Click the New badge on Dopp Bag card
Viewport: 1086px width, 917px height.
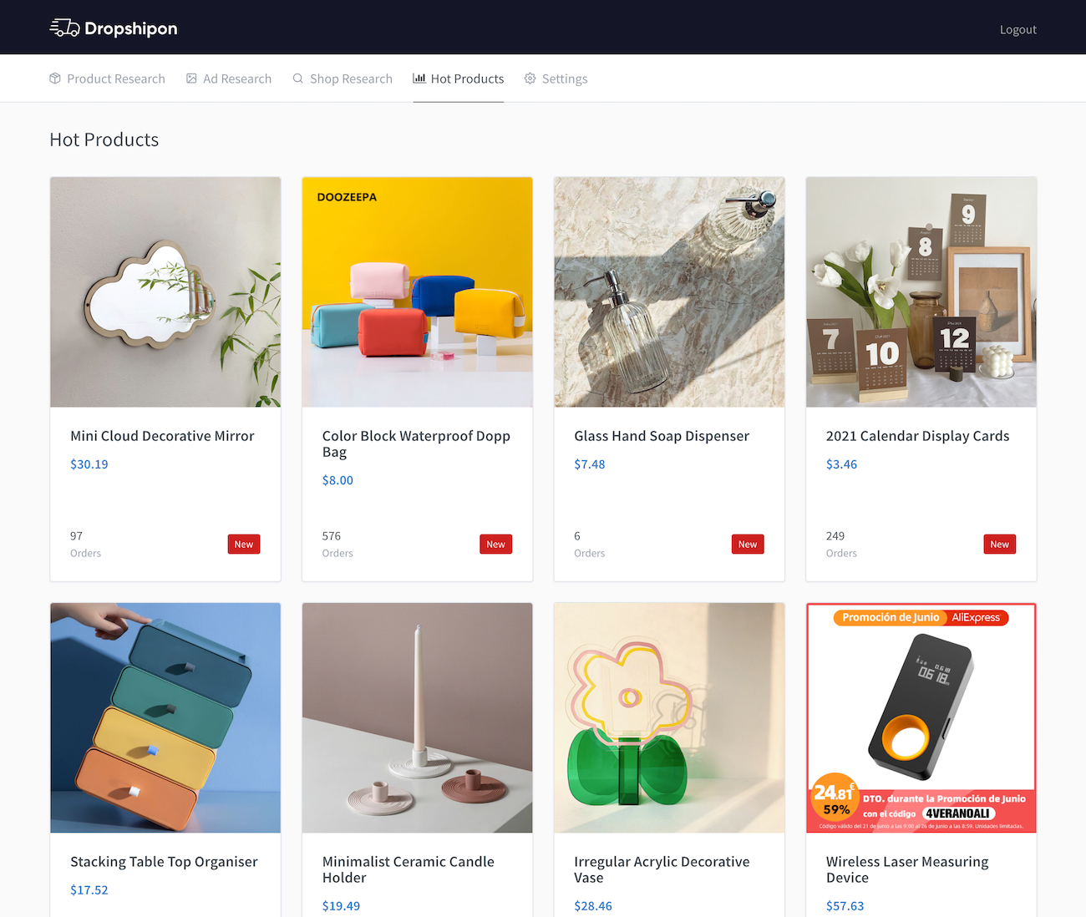(495, 545)
